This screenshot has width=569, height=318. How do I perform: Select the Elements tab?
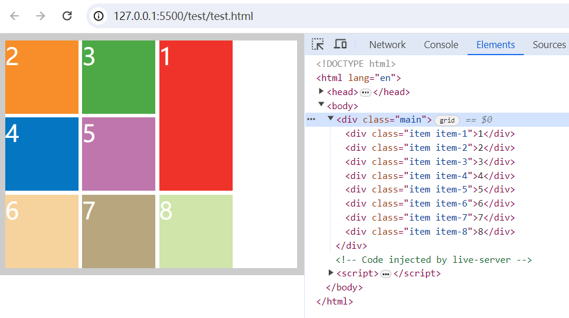[495, 45]
